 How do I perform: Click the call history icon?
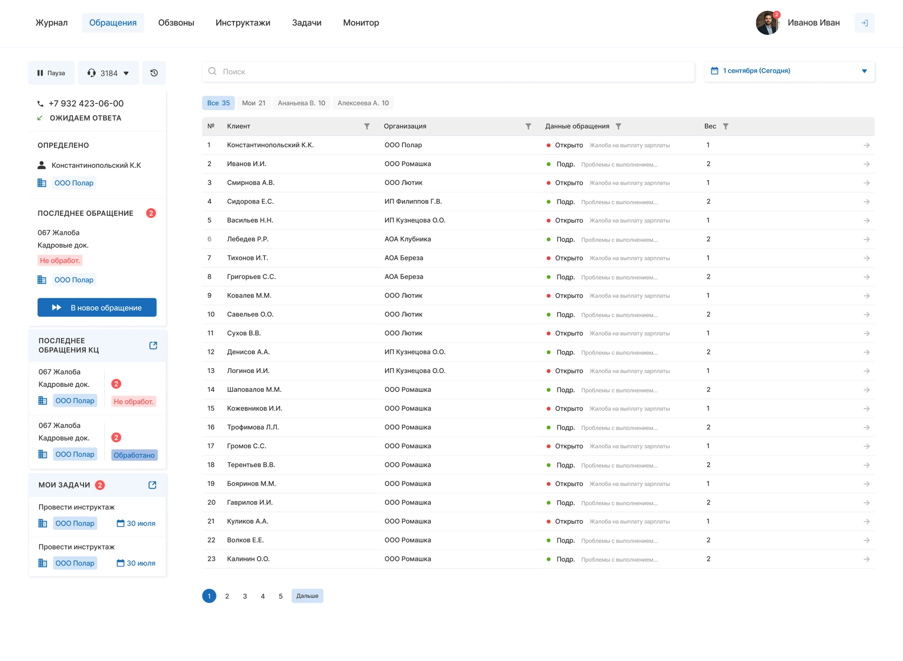pos(154,73)
